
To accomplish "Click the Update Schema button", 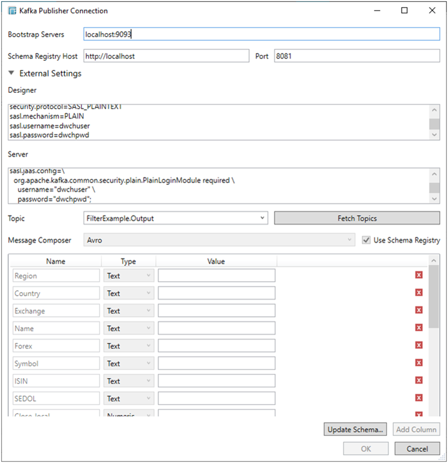I will (356, 429).
